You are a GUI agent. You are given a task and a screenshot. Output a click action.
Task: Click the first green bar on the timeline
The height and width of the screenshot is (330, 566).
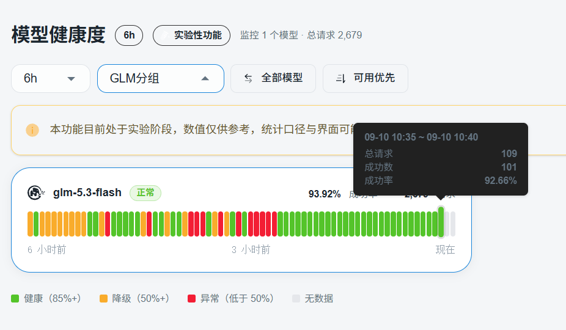(x=36, y=224)
